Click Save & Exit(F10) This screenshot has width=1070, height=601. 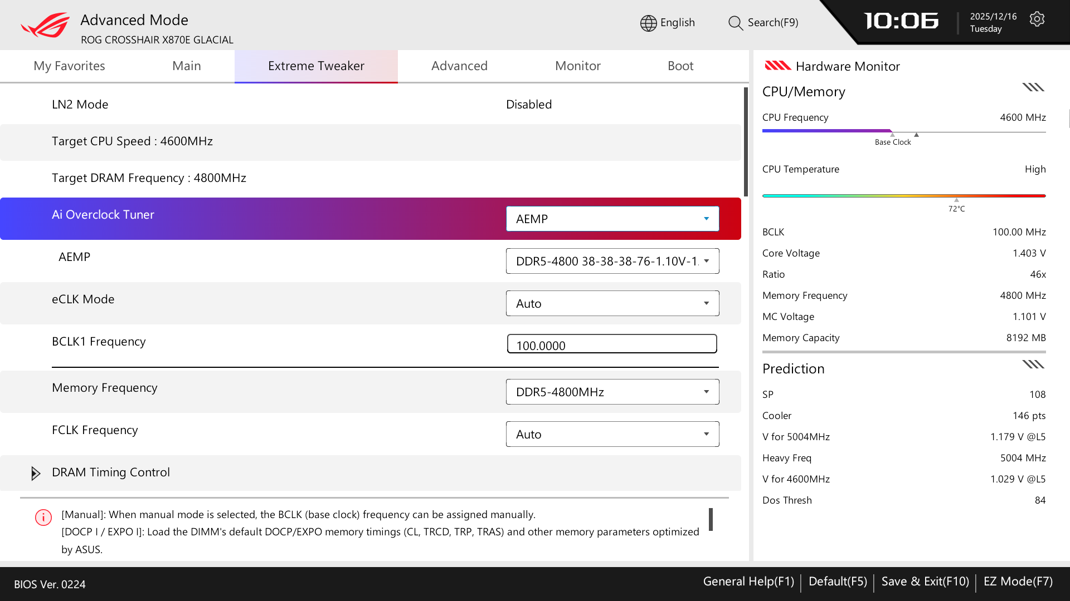pos(925,582)
